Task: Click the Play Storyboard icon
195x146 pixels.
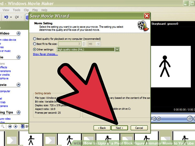Action: [x=16, y=126]
